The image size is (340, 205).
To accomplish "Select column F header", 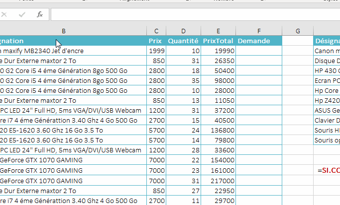I will 259,31.
